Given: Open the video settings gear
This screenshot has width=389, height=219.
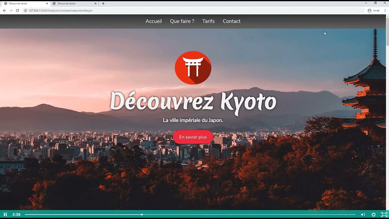Looking at the screenshot, I should tap(374, 214).
